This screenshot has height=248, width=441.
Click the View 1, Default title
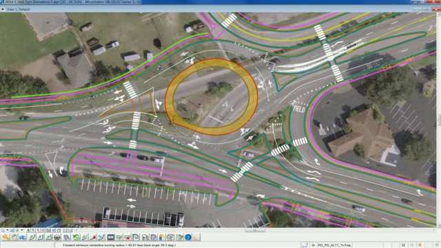click(x=18, y=9)
